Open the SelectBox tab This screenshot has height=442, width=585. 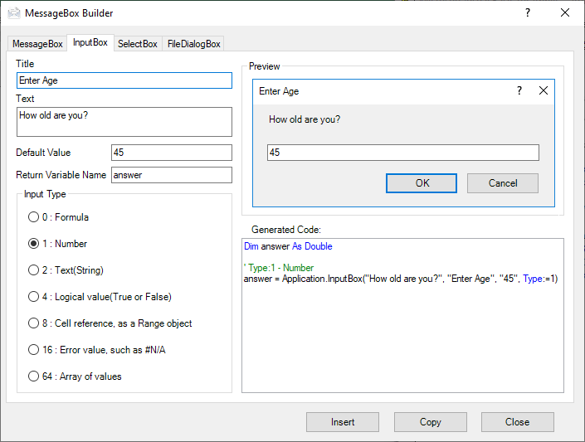click(138, 44)
